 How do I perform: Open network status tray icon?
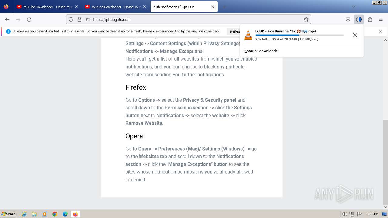352,214
